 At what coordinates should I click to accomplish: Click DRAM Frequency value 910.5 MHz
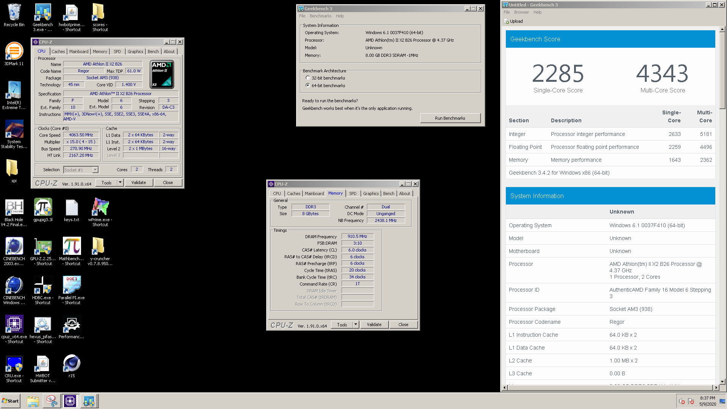(x=357, y=237)
